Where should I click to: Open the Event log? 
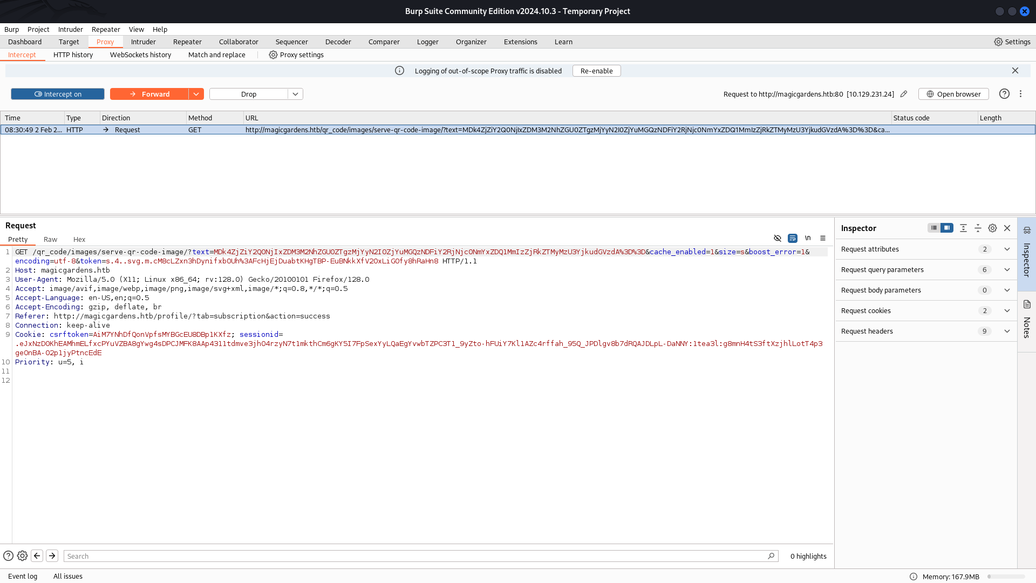(x=23, y=576)
